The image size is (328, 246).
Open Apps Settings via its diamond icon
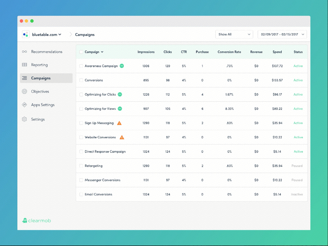click(25, 105)
